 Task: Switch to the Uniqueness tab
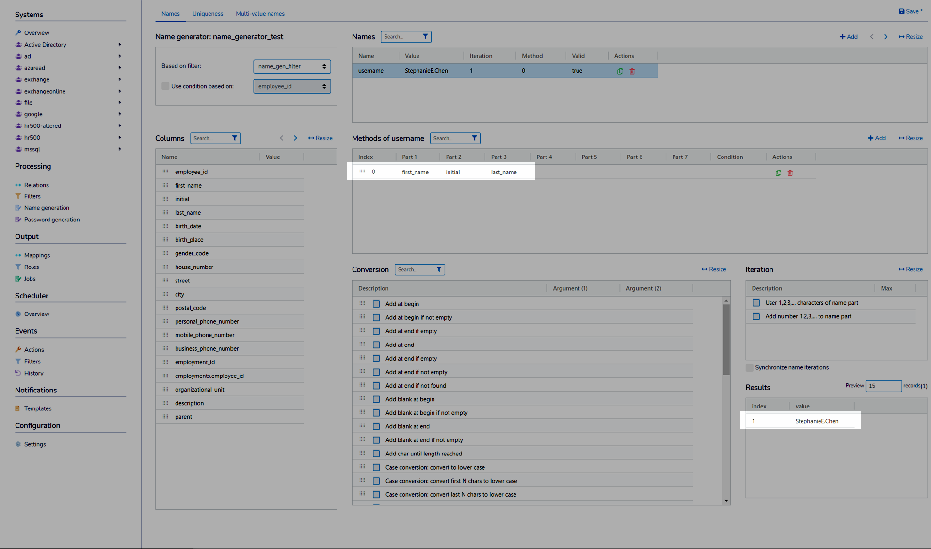[208, 14]
